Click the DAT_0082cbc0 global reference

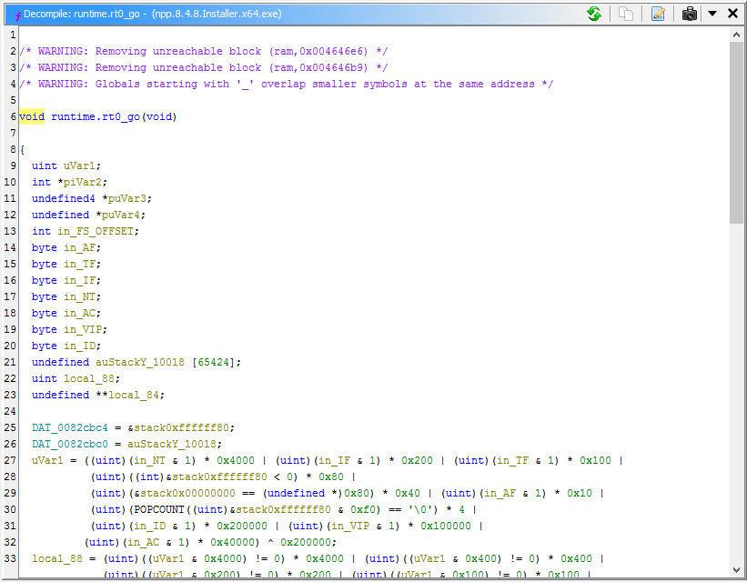pos(71,444)
